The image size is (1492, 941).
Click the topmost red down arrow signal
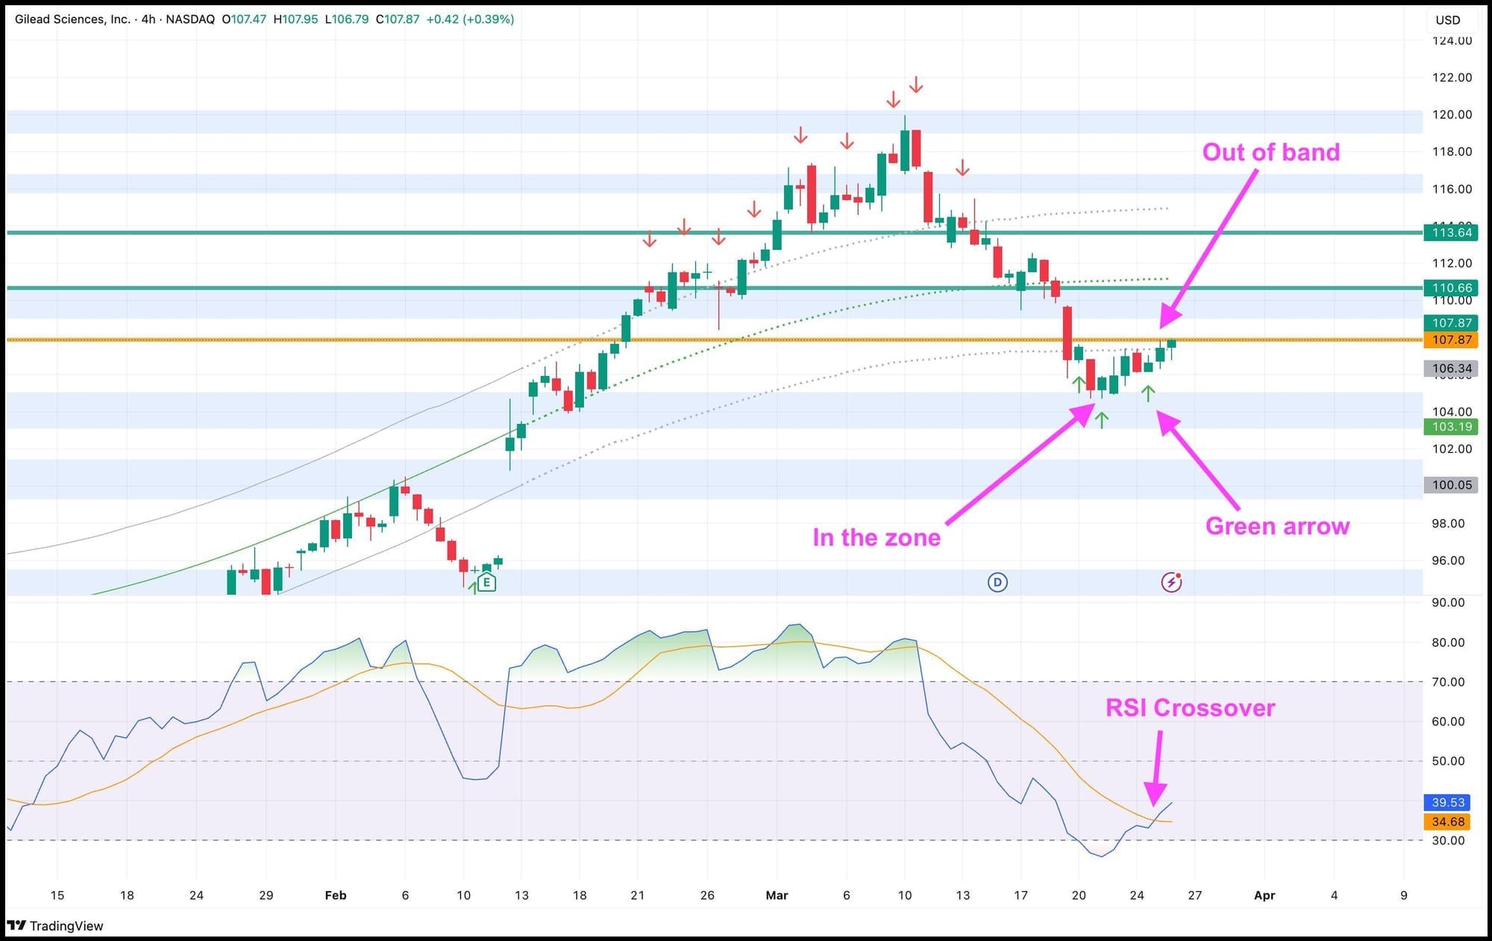click(916, 84)
